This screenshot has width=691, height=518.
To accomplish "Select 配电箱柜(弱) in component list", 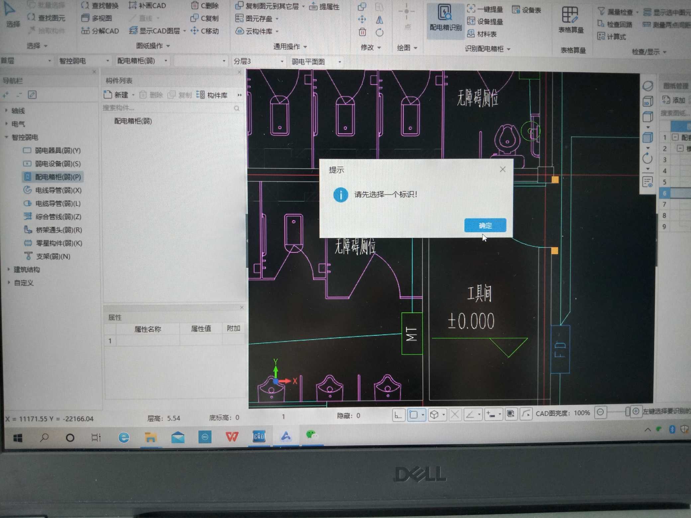I will pyautogui.click(x=133, y=121).
